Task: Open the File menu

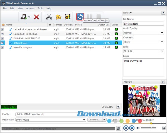Action: click(5, 8)
